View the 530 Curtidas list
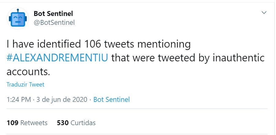Screen dimensions: 276x135 tap(76, 123)
